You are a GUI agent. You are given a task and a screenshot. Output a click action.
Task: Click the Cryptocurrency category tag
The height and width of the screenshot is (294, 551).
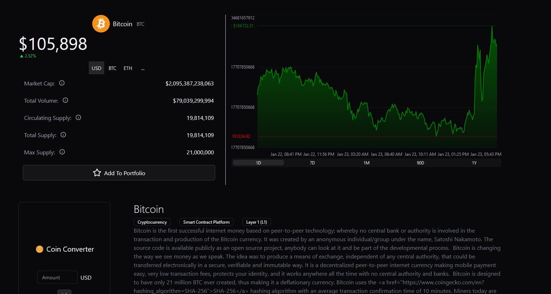pos(152,222)
